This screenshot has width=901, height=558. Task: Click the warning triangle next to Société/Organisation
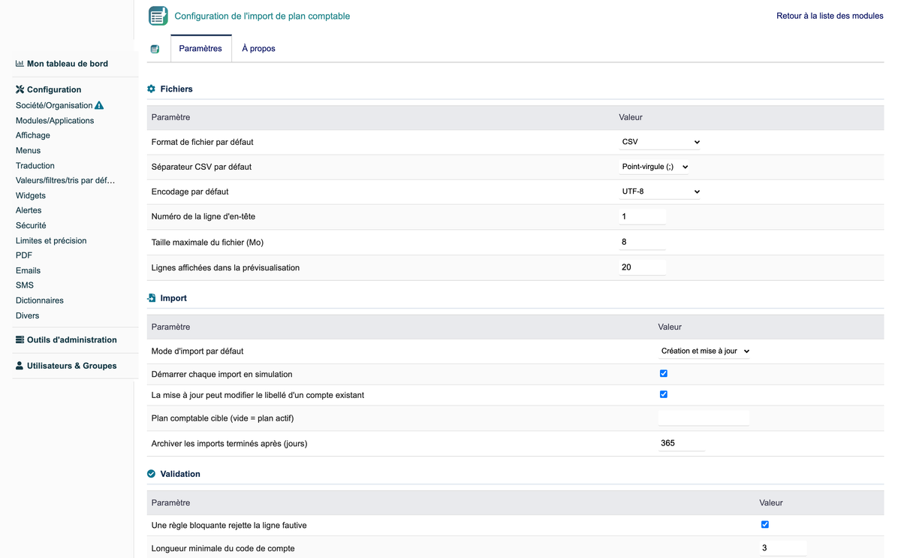[x=99, y=105]
